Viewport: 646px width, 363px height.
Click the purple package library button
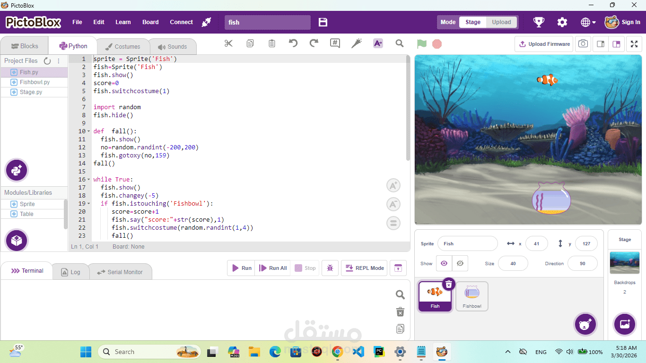(x=17, y=241)
